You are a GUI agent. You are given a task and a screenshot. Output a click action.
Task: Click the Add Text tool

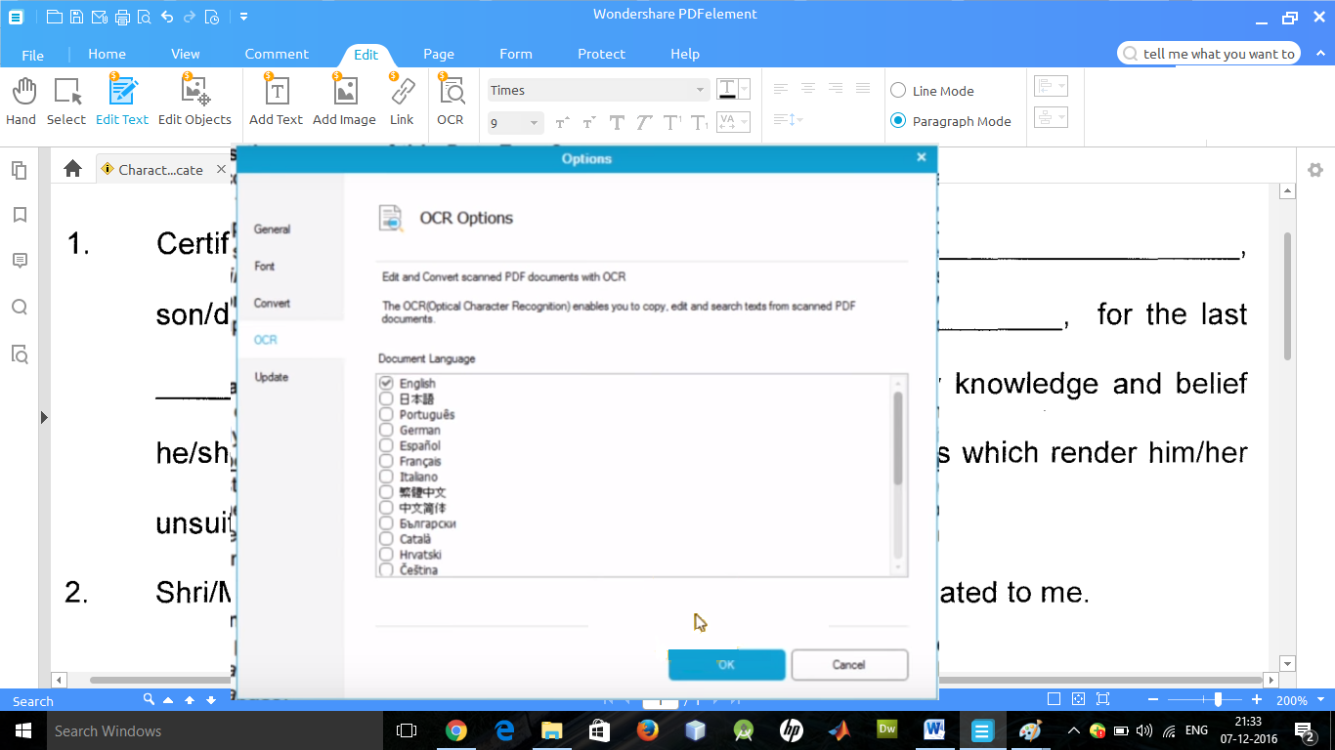[x=277, y=102]
